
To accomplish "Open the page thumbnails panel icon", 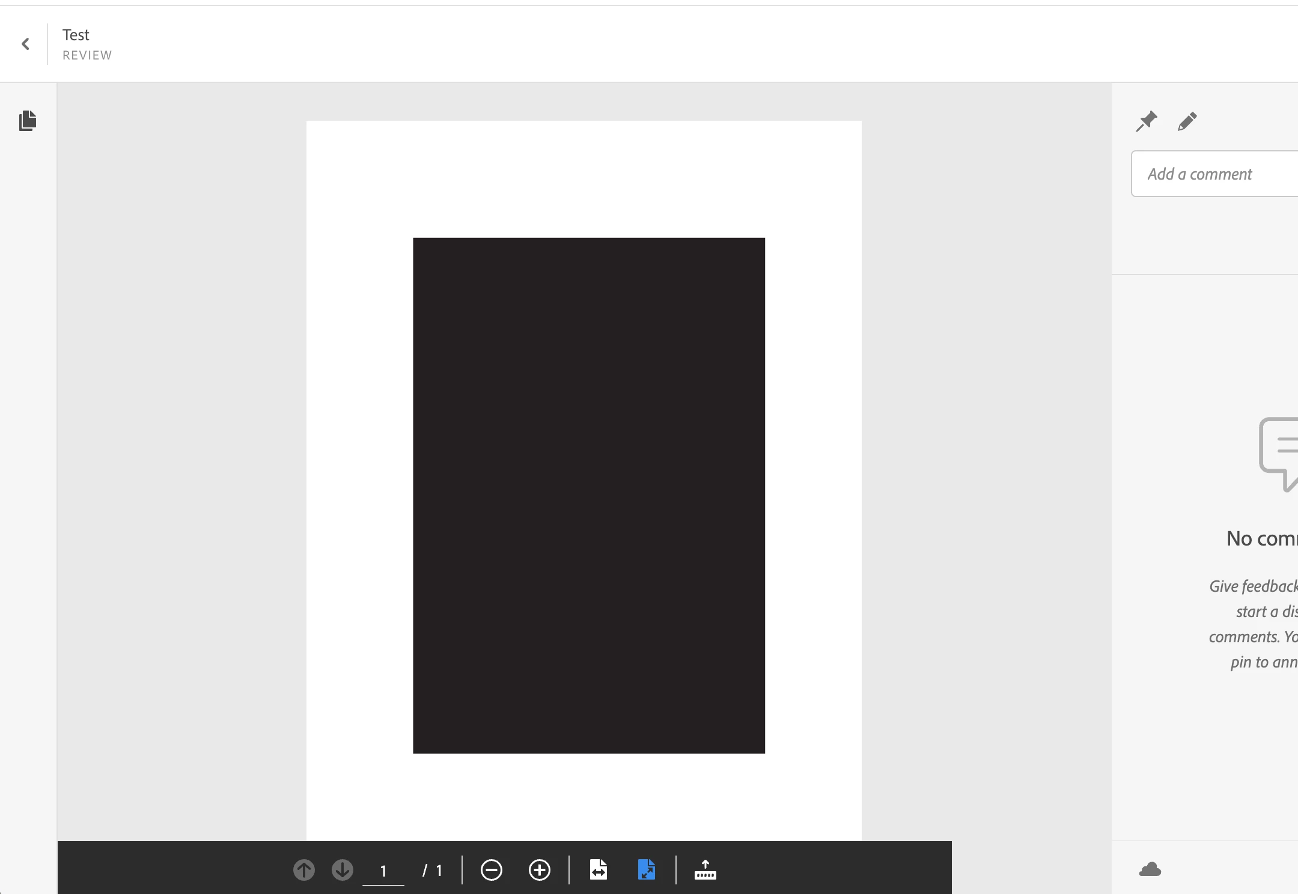I will 28,121.
